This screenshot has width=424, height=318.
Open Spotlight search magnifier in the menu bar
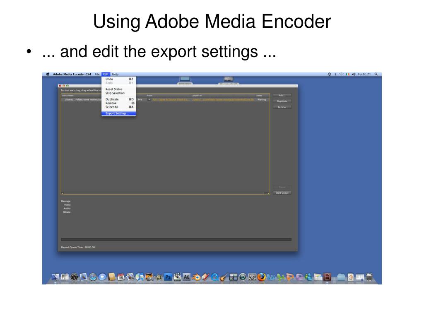click(376, 74)
